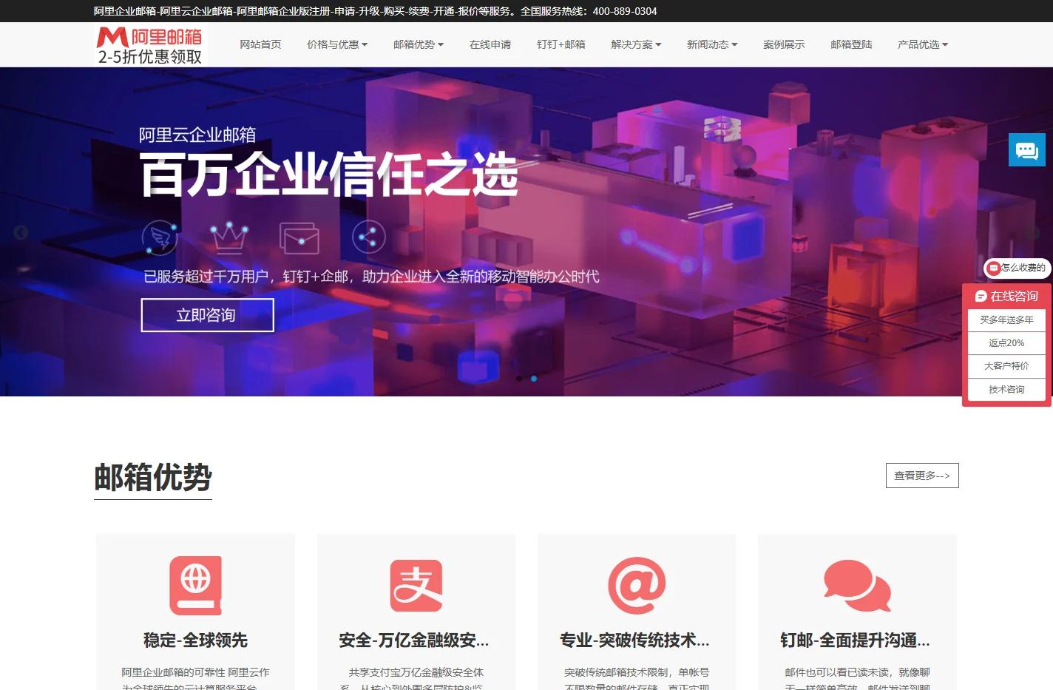Click the 怎么收费的 message bubble
Viewport: 1053px width, 690px height.
(x=1018, y=268)
